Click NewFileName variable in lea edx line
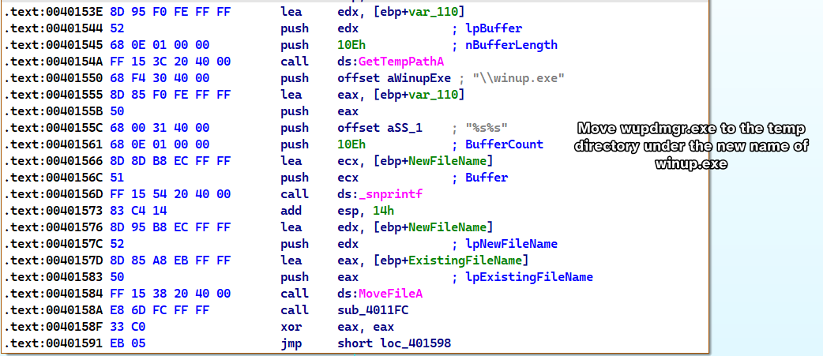Screen dimensions: 823x356 [x=449, y=227]
